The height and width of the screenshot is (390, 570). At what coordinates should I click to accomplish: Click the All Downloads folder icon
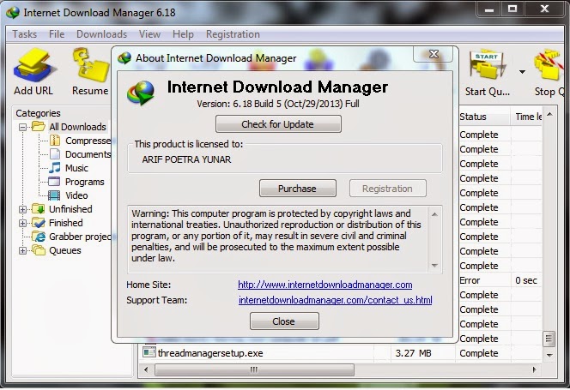click(38, 127)
